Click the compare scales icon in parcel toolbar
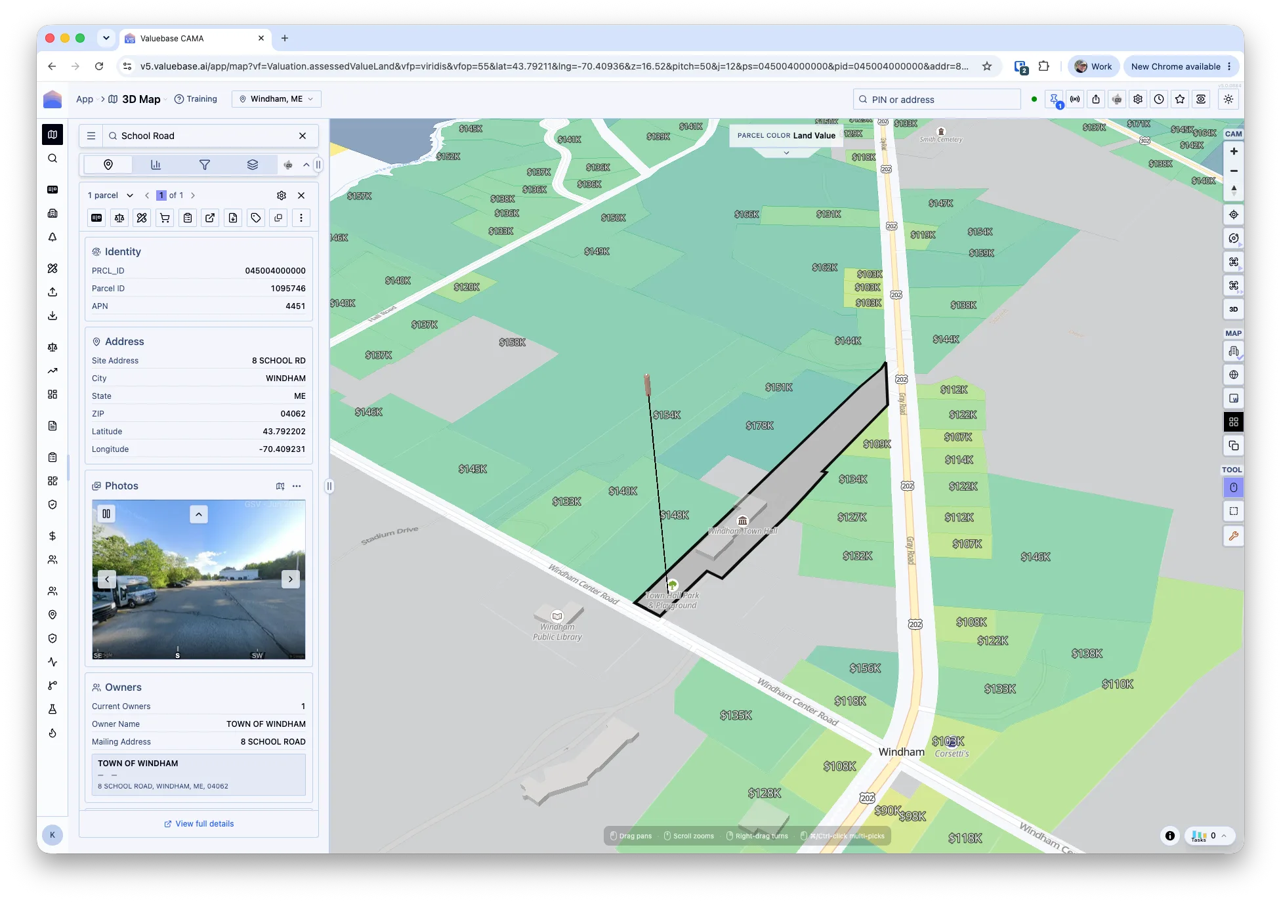The height and width of the screenshot is (902, 1281). [x=119, y=218]
